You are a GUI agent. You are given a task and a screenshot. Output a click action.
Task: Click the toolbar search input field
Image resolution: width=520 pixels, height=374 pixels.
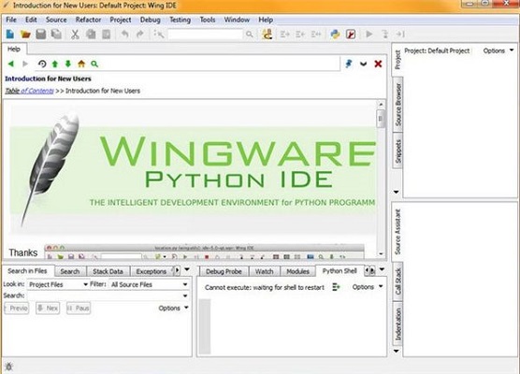[206, 35]
